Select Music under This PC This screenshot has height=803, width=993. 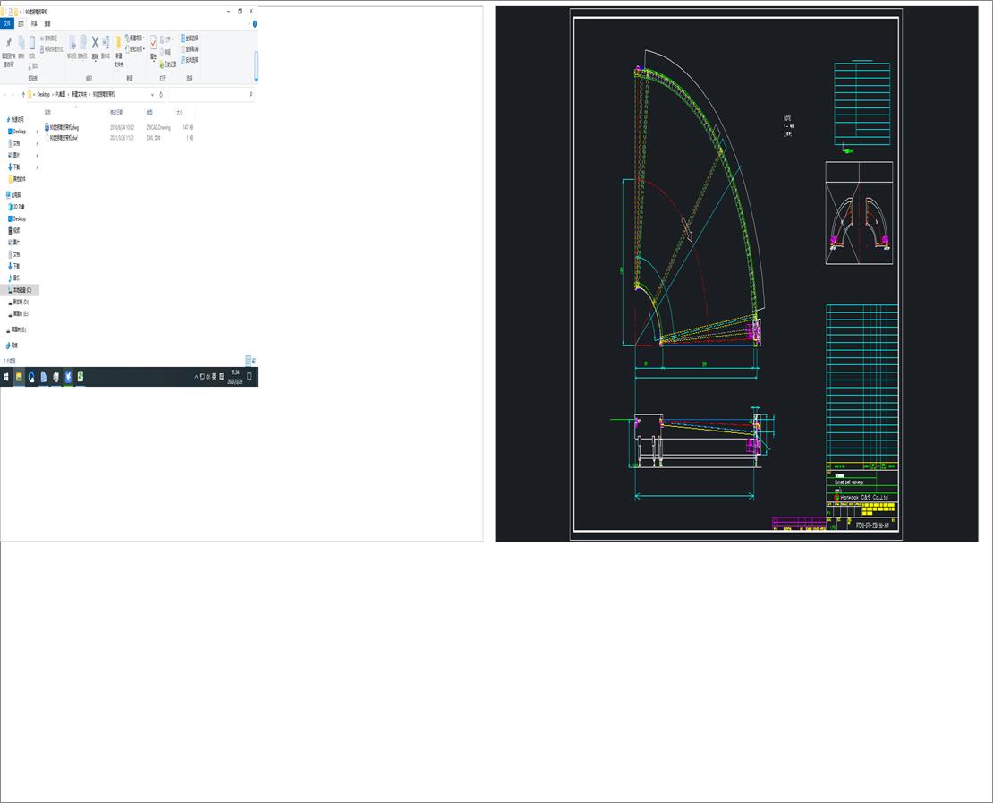click(14, 278)
